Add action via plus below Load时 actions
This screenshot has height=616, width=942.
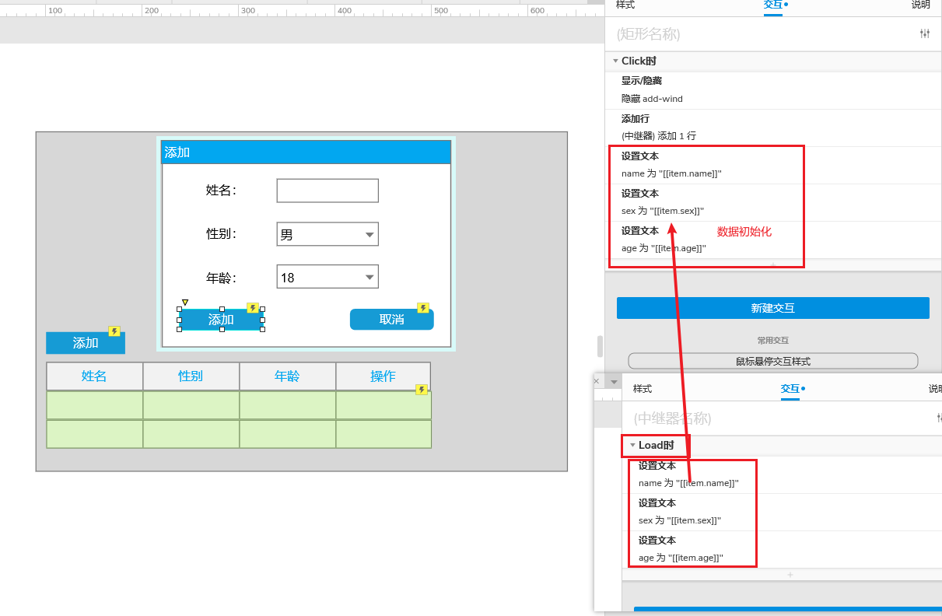(x=790, y=575)
